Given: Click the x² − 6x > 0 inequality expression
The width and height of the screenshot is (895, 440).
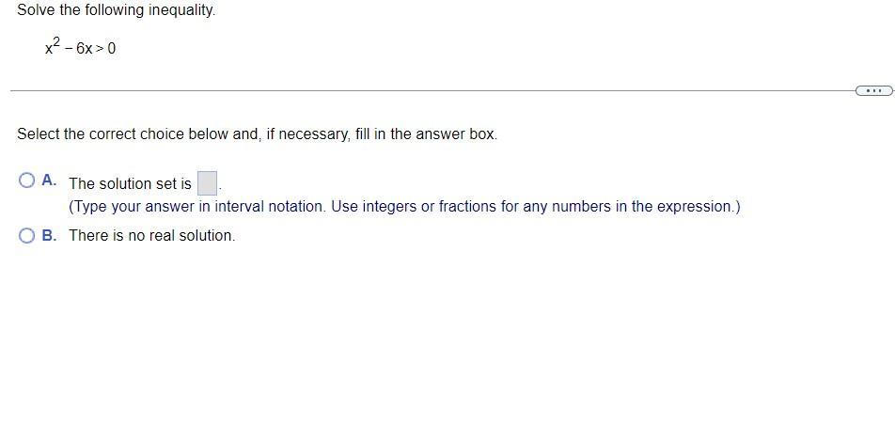Looking at the screenshot, I should (80, 47).
